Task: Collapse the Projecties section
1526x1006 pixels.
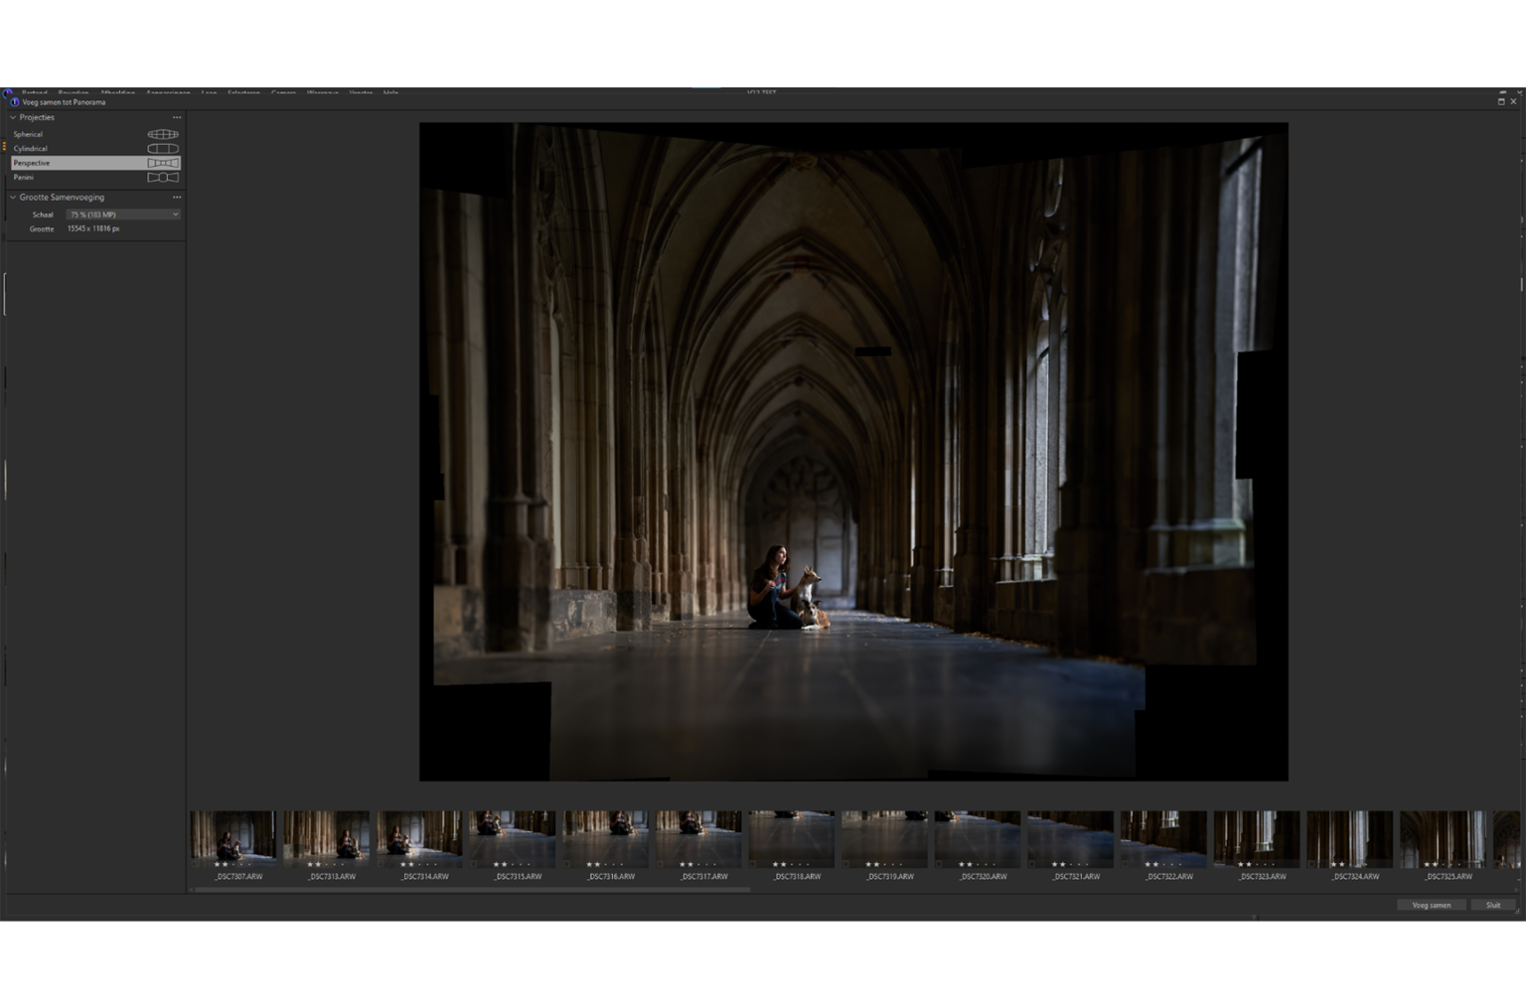Action: click(x=13, y=117)
